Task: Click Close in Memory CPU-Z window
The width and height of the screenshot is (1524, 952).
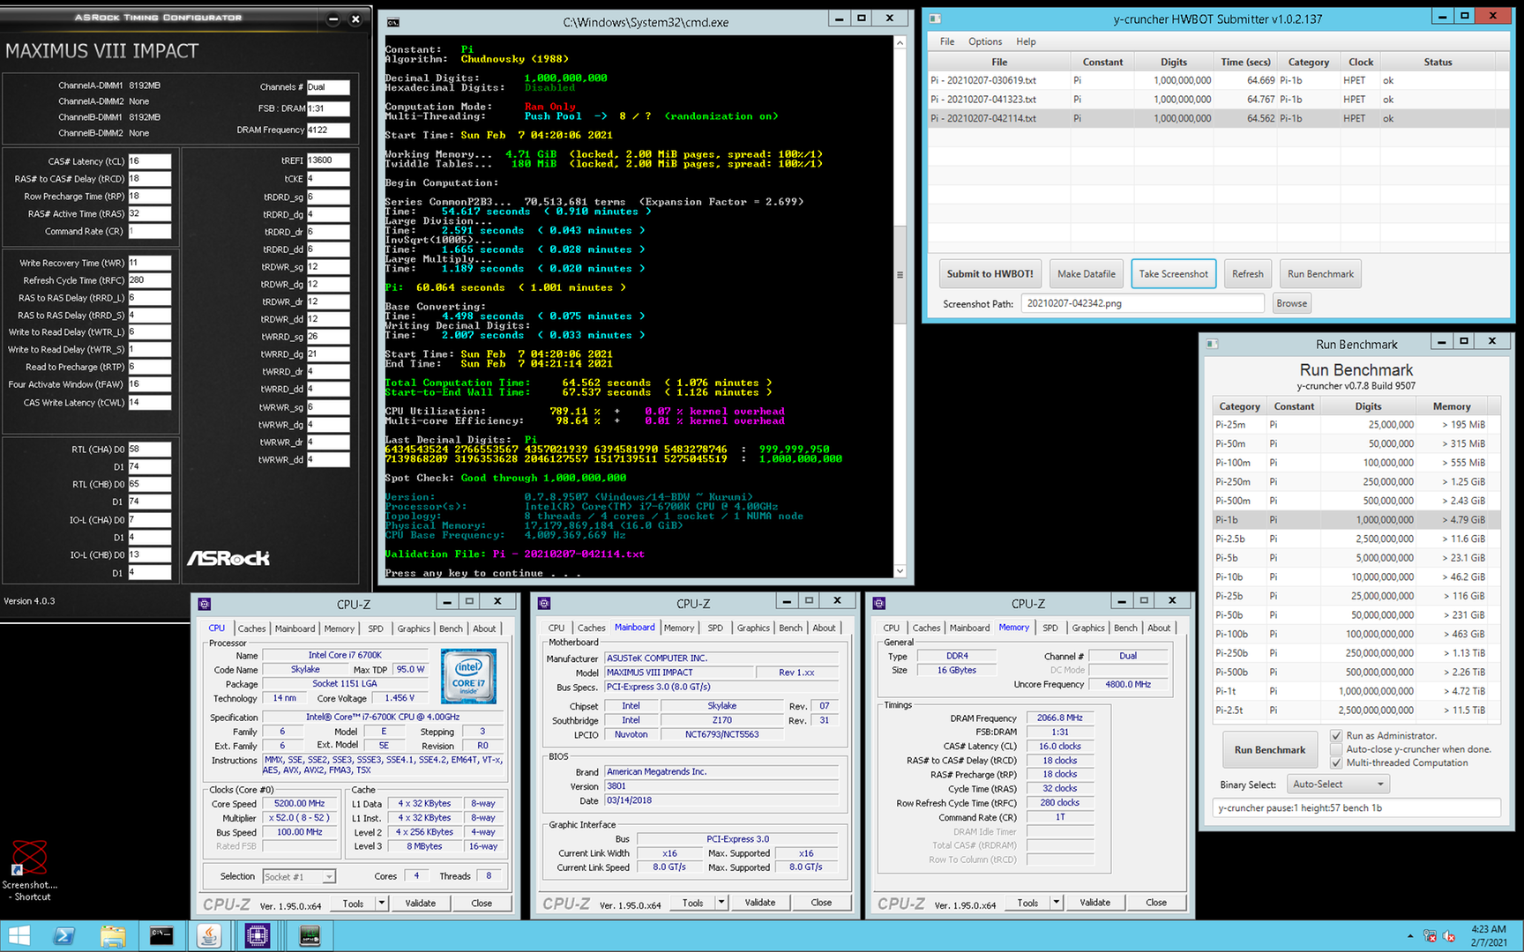Action: 1155,903
